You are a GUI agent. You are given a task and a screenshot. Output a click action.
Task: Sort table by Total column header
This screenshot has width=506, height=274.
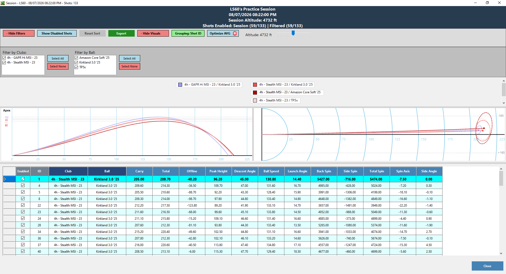coord(166,171)
